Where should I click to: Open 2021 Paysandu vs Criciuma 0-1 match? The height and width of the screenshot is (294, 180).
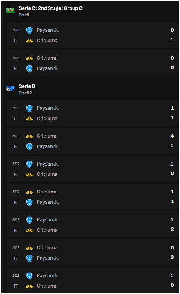(92, 35)
